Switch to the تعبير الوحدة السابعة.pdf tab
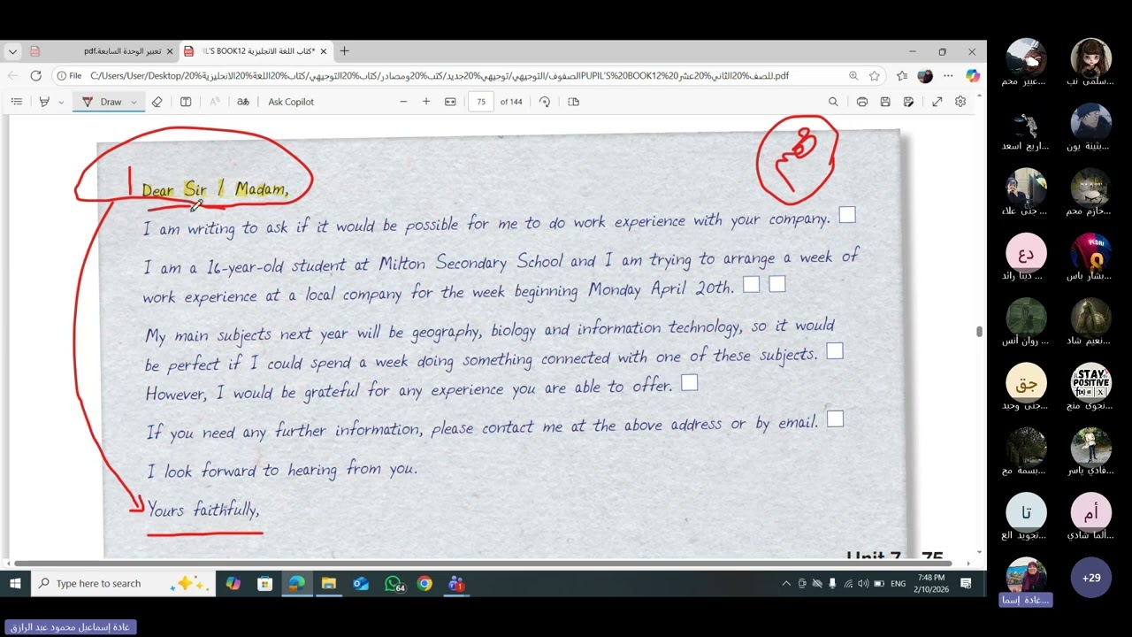The width and height of the screenshot is (1132, 637). point(102,51)
